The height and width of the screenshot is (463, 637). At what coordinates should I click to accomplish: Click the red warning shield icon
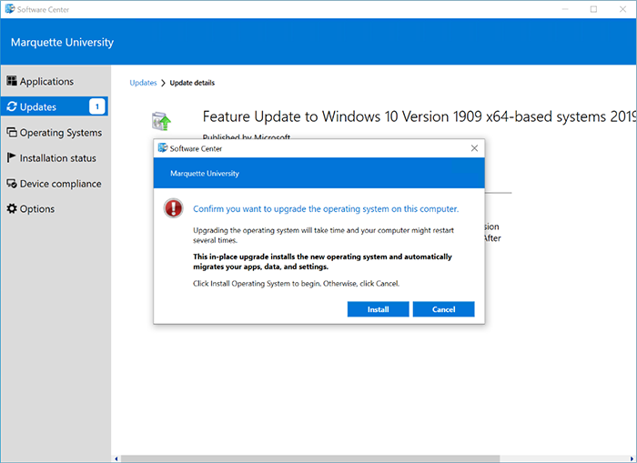[x=173, y=208]
